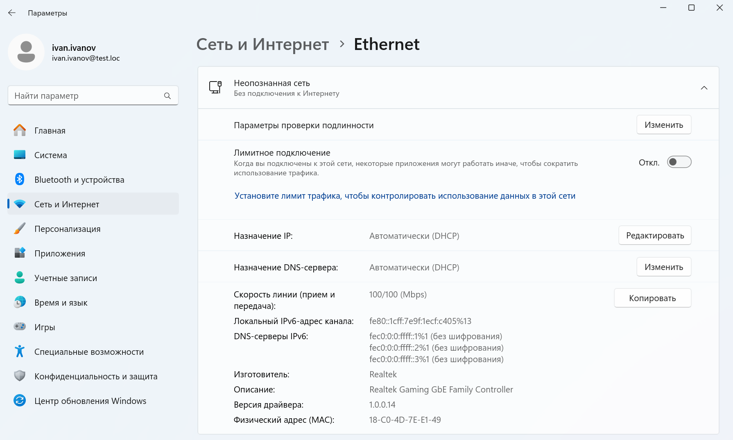The width and height of the screenshot is (733, 440).
Task: Click the Центр обновления Windows icon
Action: click(x=19, y=401)
